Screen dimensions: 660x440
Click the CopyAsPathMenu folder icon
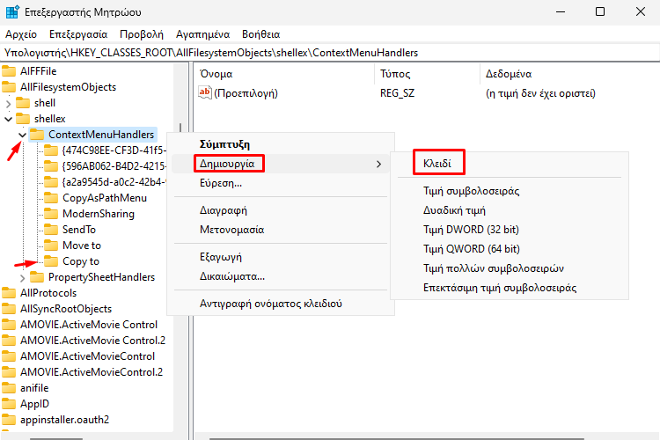(x=51, y=198)
